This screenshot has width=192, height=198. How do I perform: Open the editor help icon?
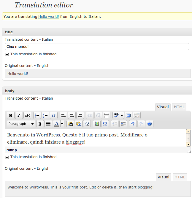pyautogui.click(x=150, y=124)
